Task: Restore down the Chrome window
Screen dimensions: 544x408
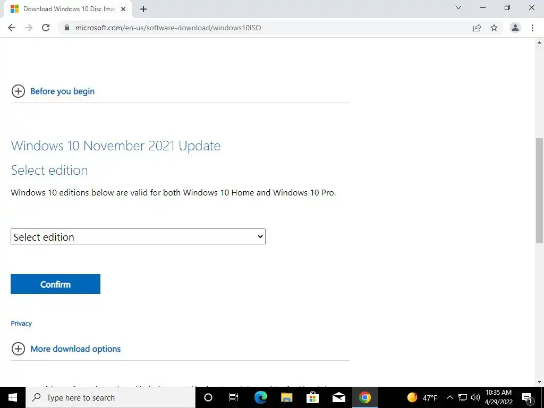Action: click(507, 7)
